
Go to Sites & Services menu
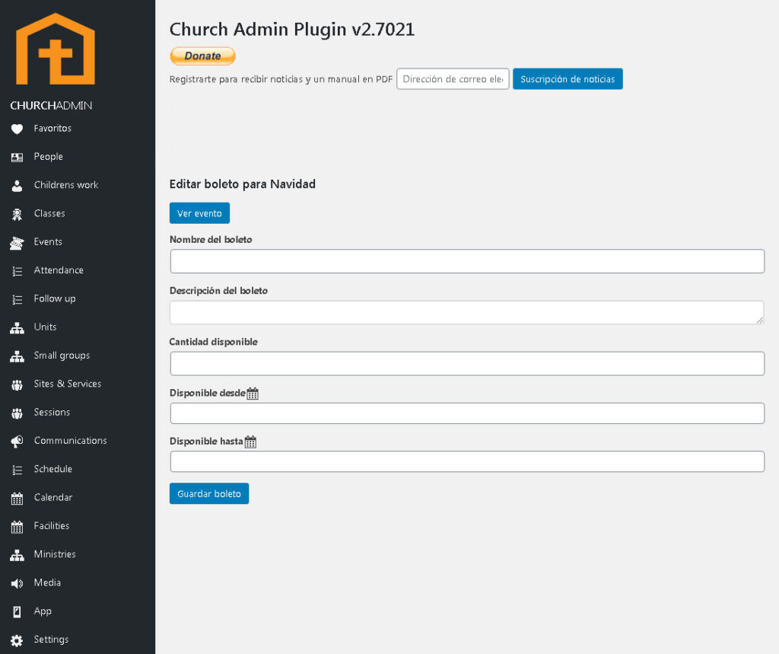[67, 384]
